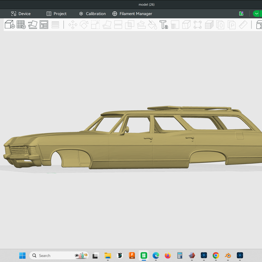Open the Device tab

(x=21, y=14)
